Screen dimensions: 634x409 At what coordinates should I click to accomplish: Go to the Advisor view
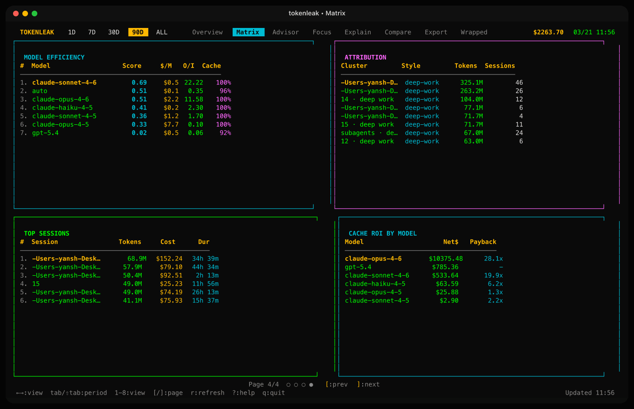click(x=286, y=32)
